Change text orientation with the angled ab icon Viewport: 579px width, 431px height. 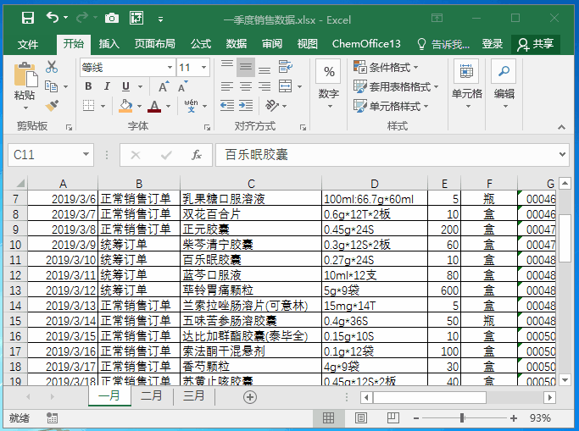pos(272,106)
